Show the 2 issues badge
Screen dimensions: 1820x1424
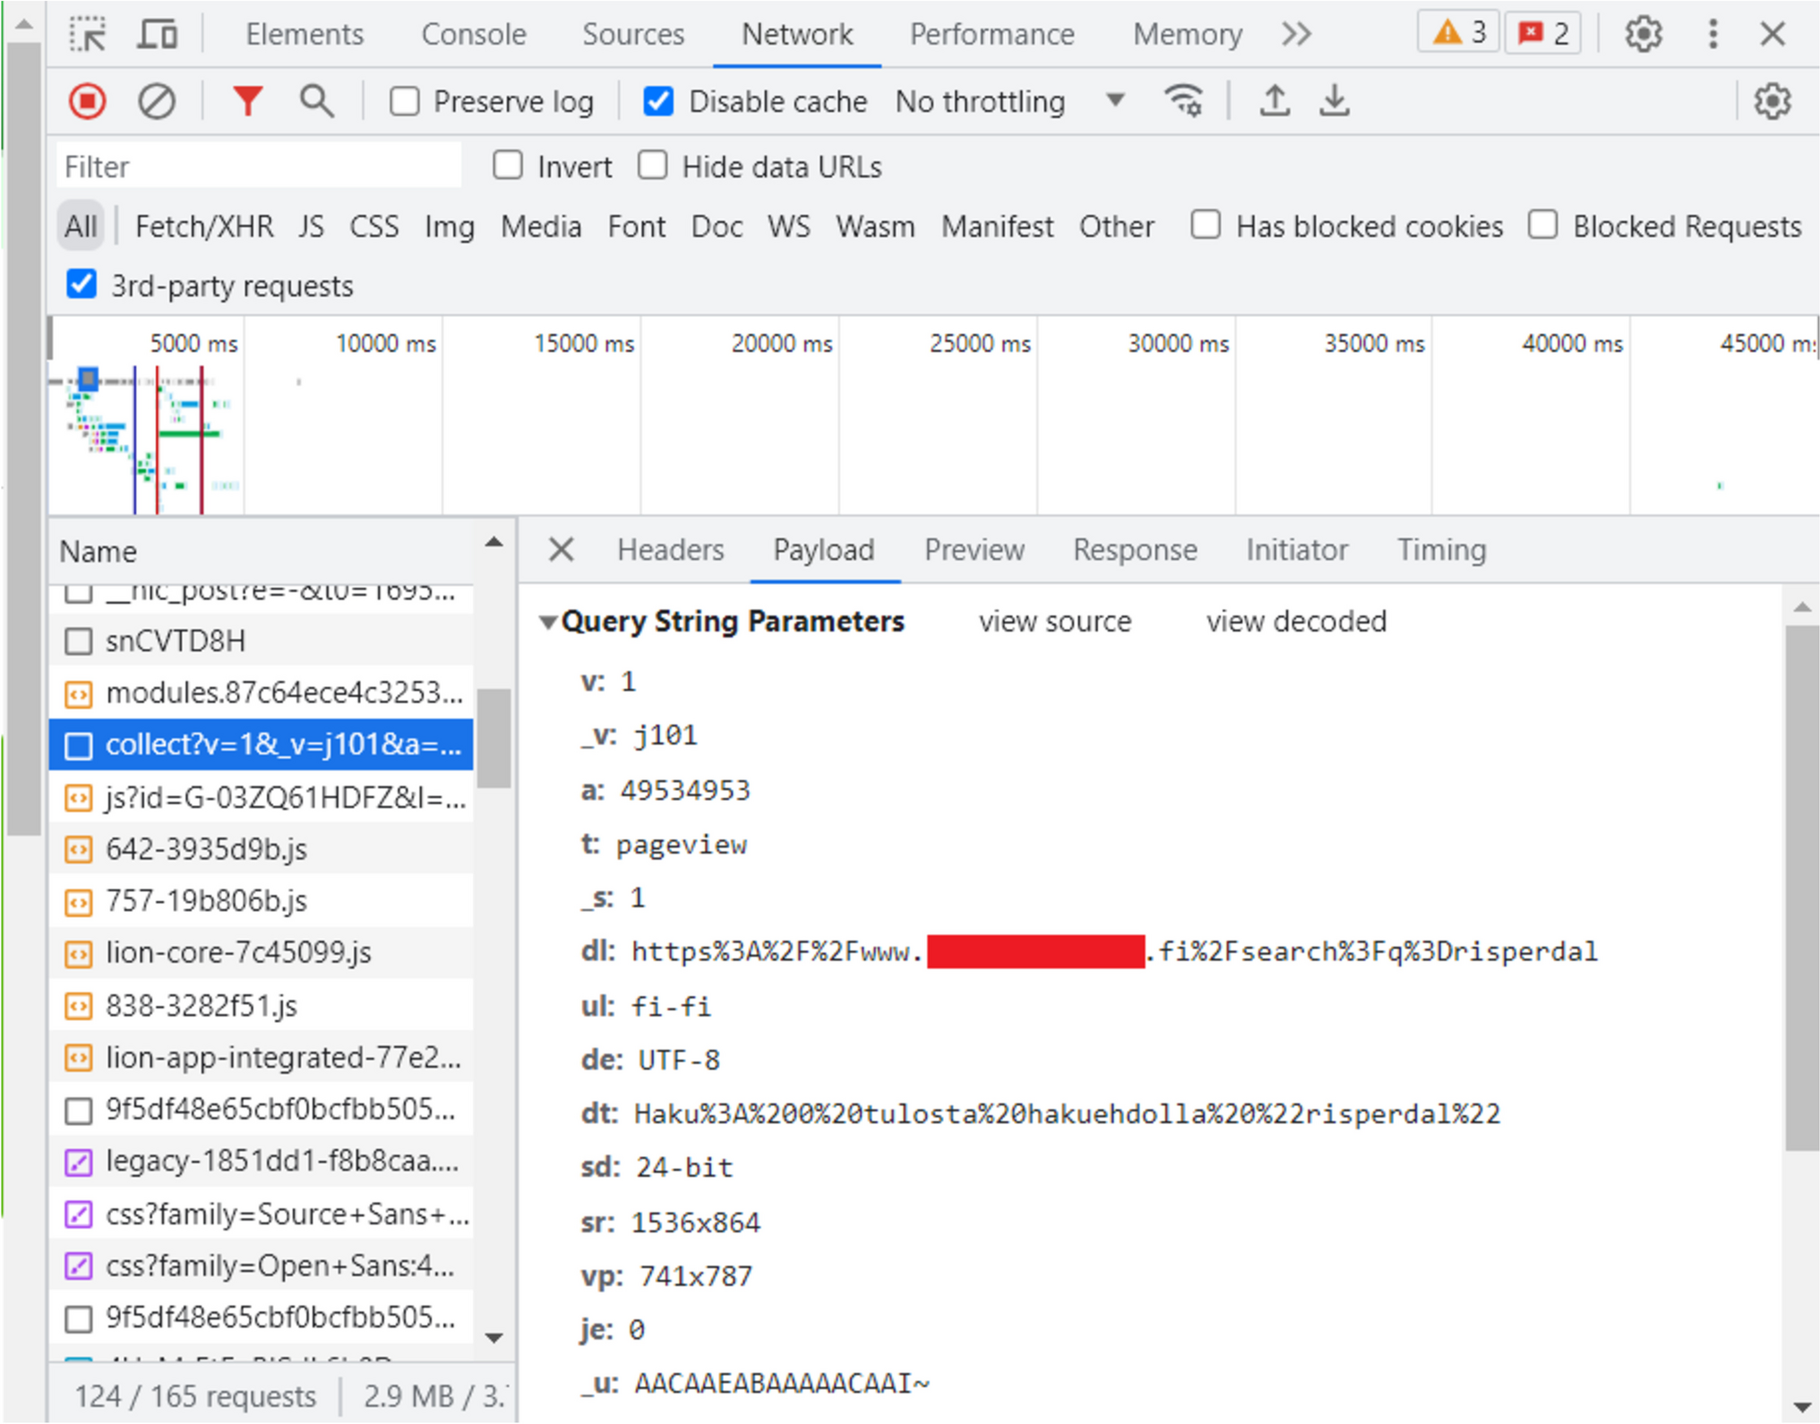click(1543, 34)
